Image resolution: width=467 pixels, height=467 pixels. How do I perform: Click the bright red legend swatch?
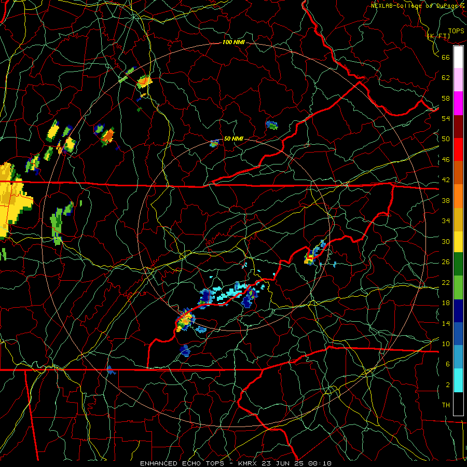pos(458,149)
